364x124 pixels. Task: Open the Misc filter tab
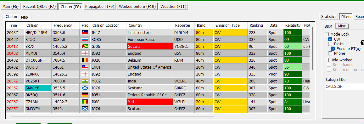[342, 26]
